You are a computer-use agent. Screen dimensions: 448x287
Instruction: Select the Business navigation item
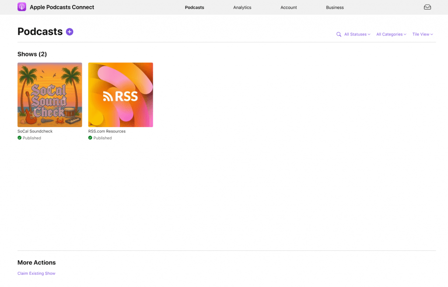(335, 7)
